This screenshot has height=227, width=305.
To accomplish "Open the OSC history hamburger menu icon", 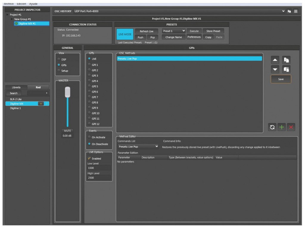I will point(296,11).
